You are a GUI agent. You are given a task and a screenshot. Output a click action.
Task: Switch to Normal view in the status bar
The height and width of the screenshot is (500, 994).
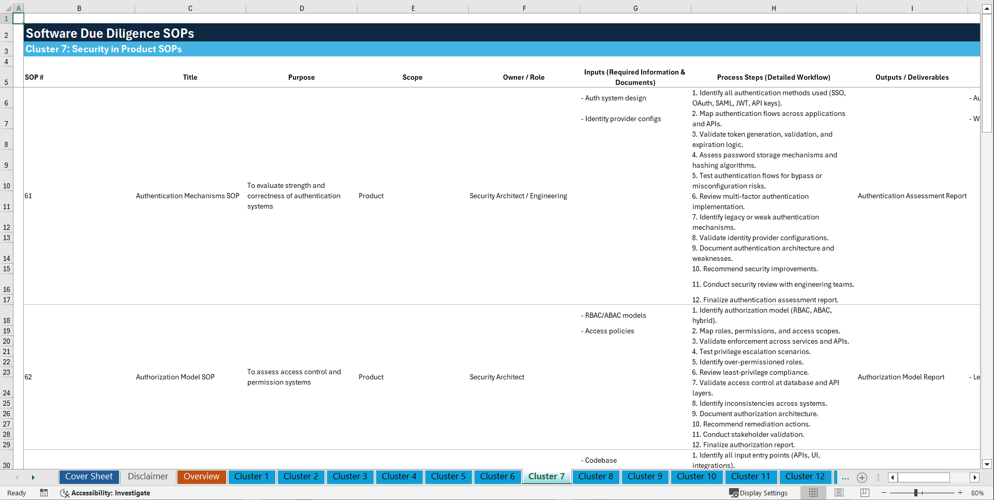pyautogui.click(x=813, y=493)
